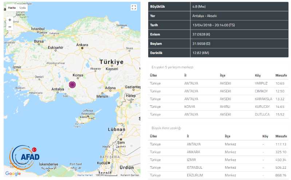Click the Ankara city dot on the map
The height and width of the screenshot is (180, 291).
pos(82,48)
